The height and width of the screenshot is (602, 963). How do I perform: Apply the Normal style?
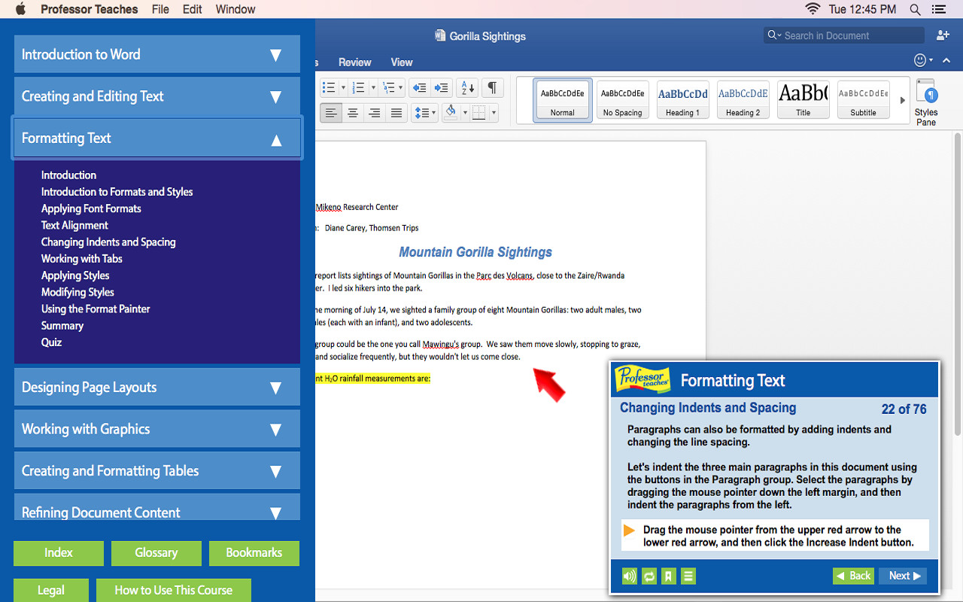coord(563,100)
